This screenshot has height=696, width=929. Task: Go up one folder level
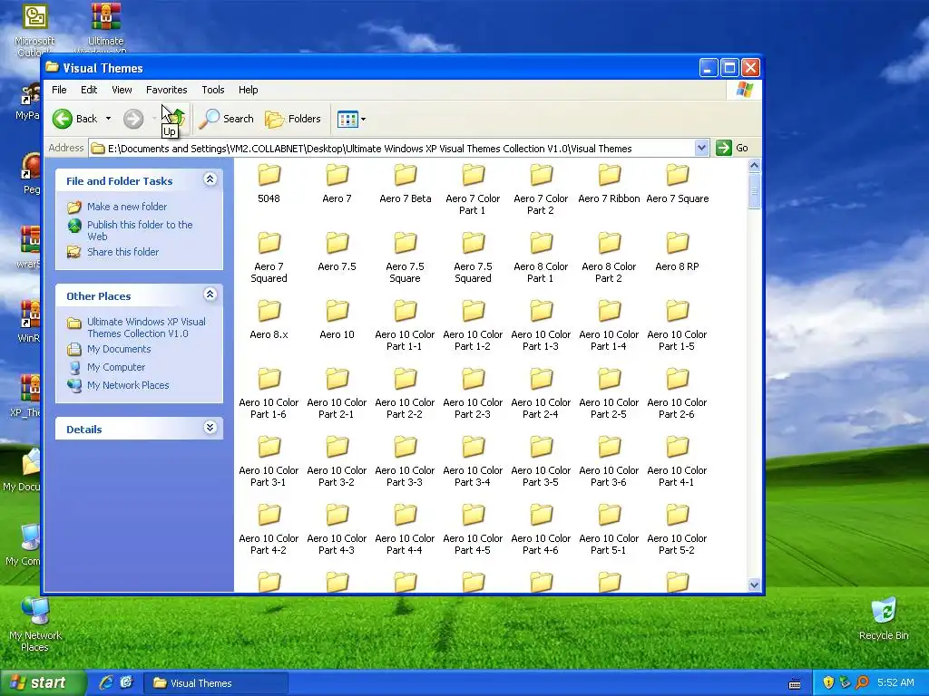[176, 119]
